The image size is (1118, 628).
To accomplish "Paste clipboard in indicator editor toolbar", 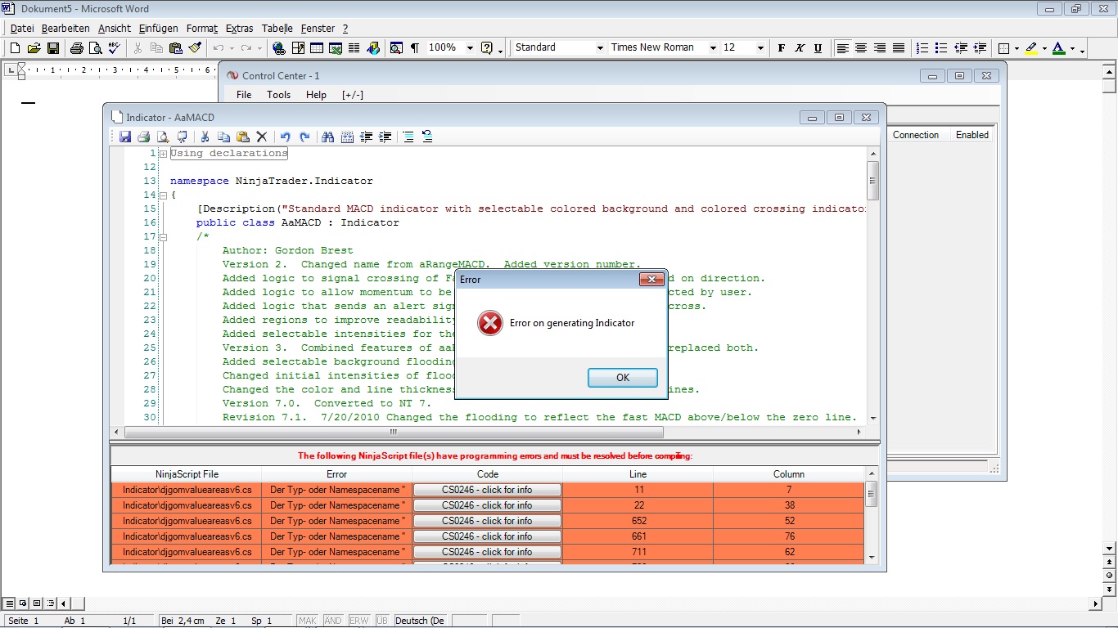I will [x=243, y=137].
